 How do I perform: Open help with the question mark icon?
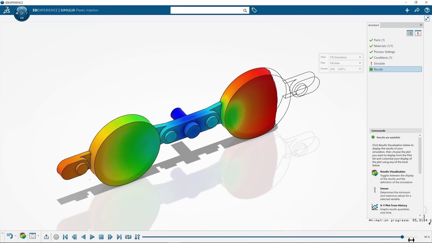tap(427, 10)
